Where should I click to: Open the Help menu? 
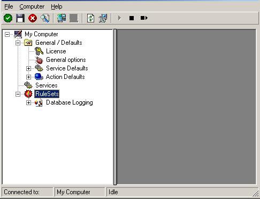(x=57, y=6)
